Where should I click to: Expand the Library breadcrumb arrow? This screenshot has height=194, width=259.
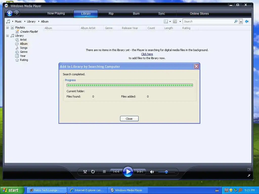[25, 21]
